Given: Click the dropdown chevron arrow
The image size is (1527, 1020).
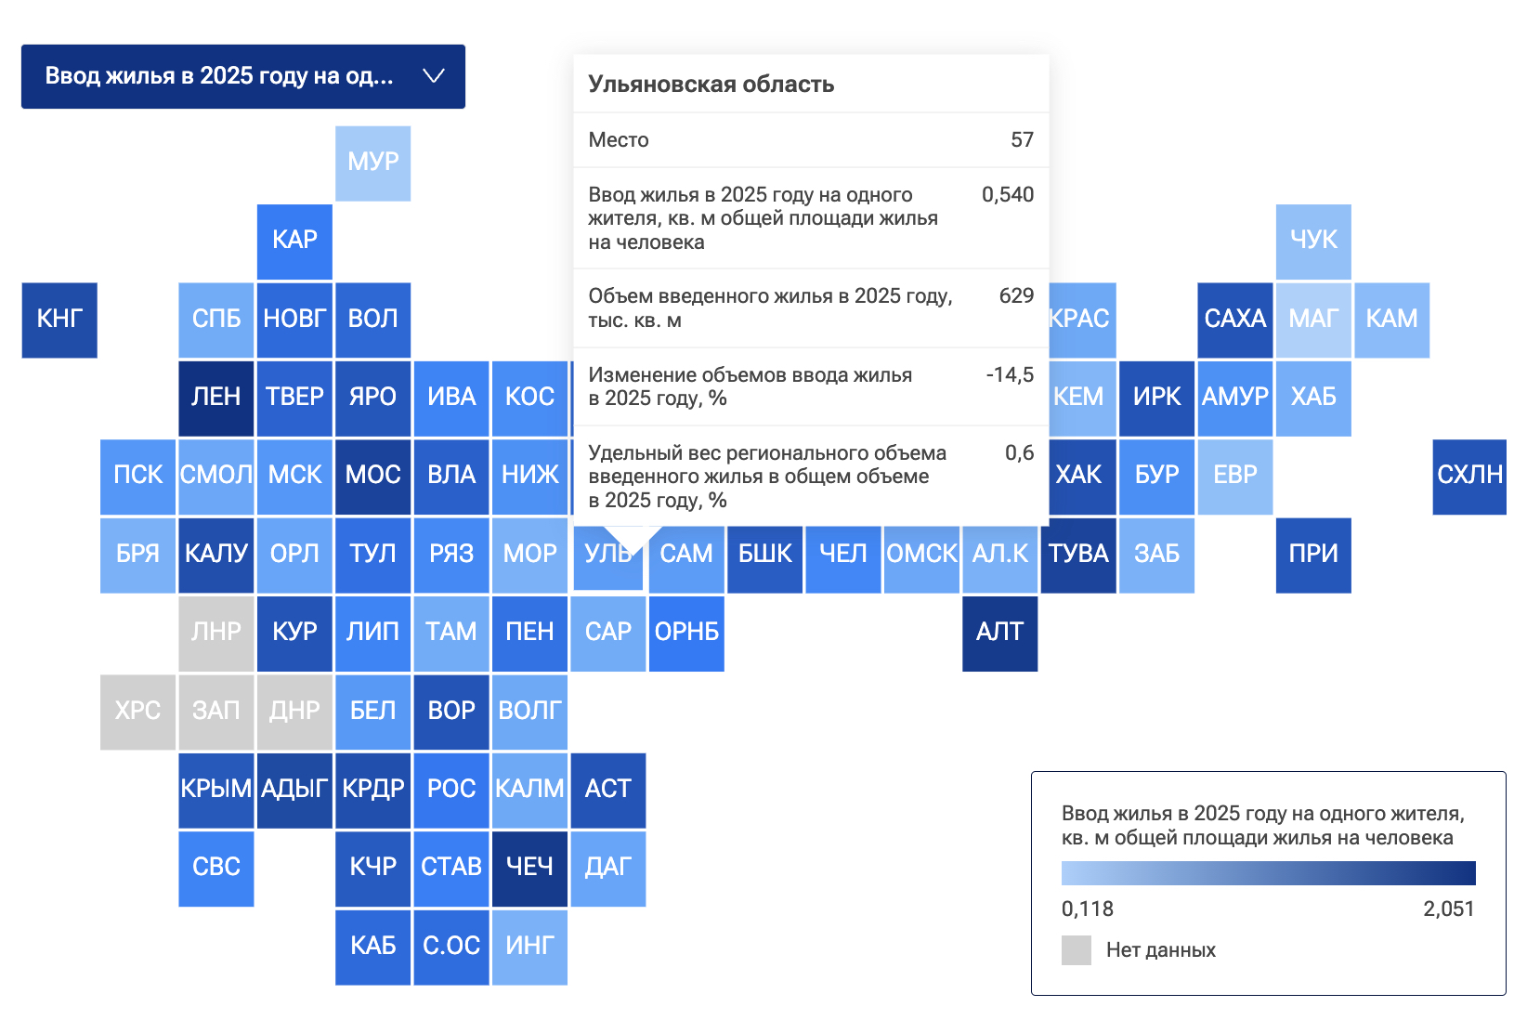Looking at the screenshot, I should point(434,76).
